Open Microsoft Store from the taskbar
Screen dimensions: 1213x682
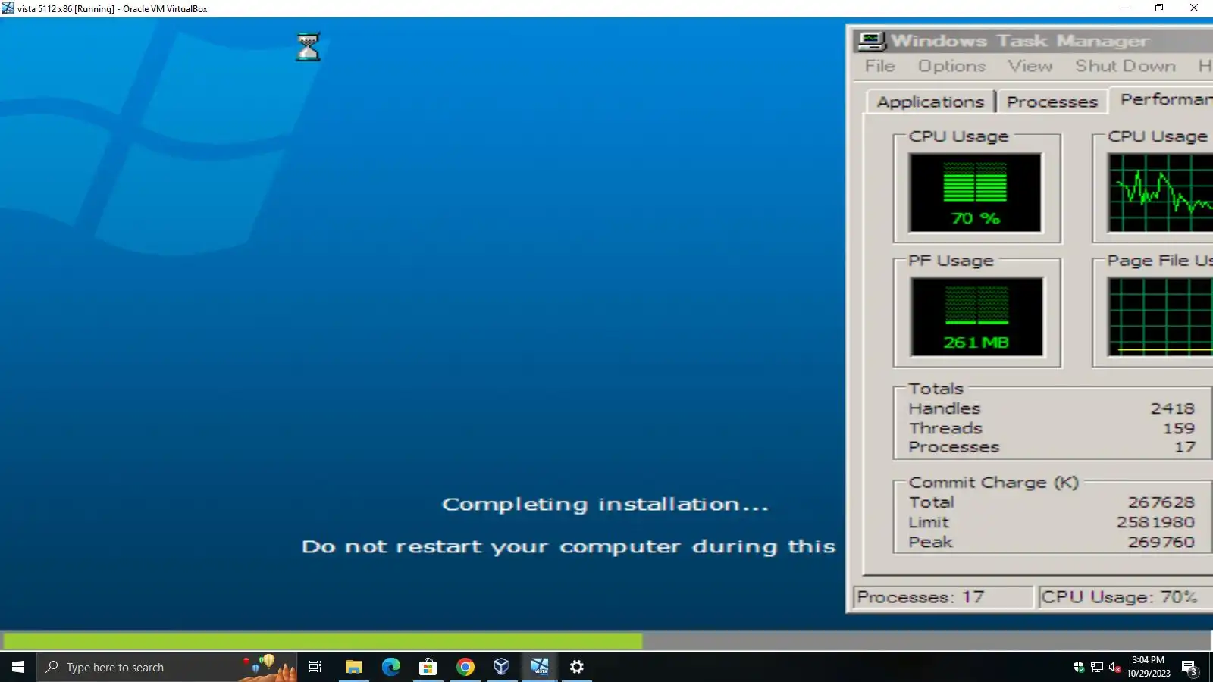(428, 667)
